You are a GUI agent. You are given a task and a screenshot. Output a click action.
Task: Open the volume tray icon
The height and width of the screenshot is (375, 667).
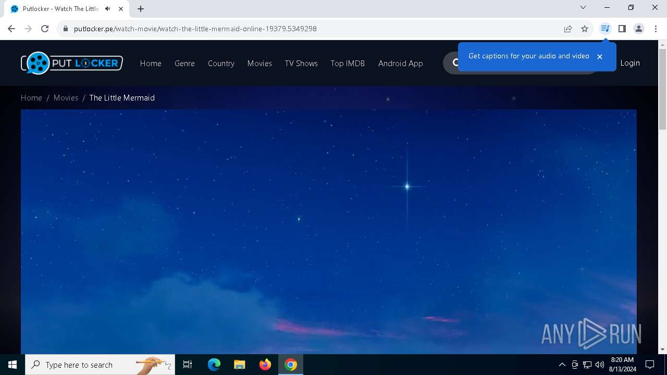[600, 365]
